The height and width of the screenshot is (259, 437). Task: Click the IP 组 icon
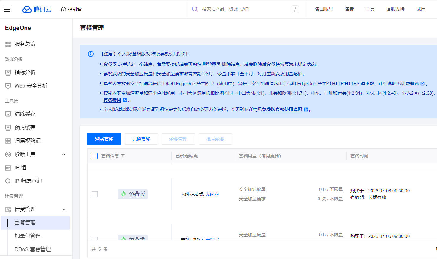tap(8, 168)
